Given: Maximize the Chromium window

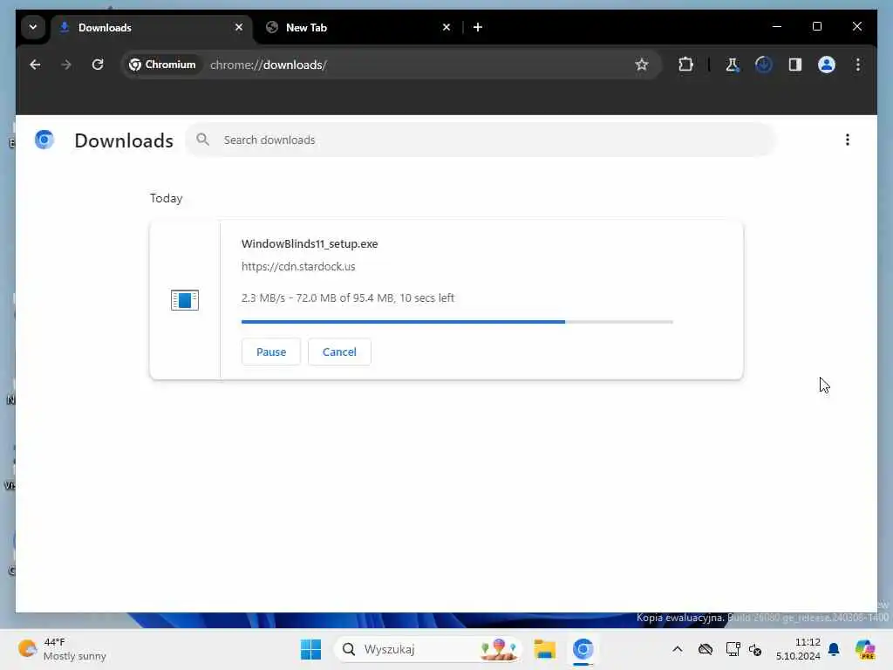Looking at the screenshot, I should [x=816, y=27].
